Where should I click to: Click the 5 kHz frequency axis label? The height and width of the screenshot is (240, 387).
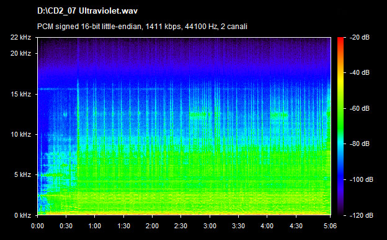(22, 174)
